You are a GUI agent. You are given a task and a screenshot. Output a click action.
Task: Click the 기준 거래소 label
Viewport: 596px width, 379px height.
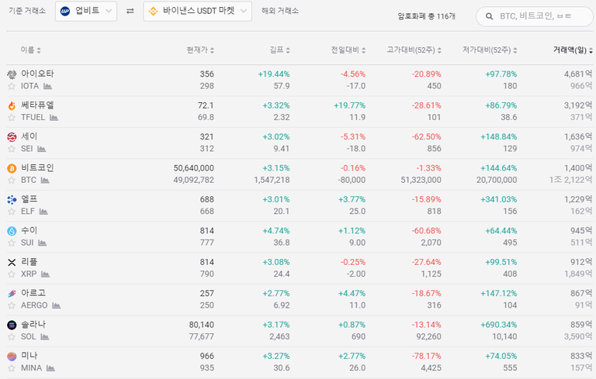(x=27, y=11)
